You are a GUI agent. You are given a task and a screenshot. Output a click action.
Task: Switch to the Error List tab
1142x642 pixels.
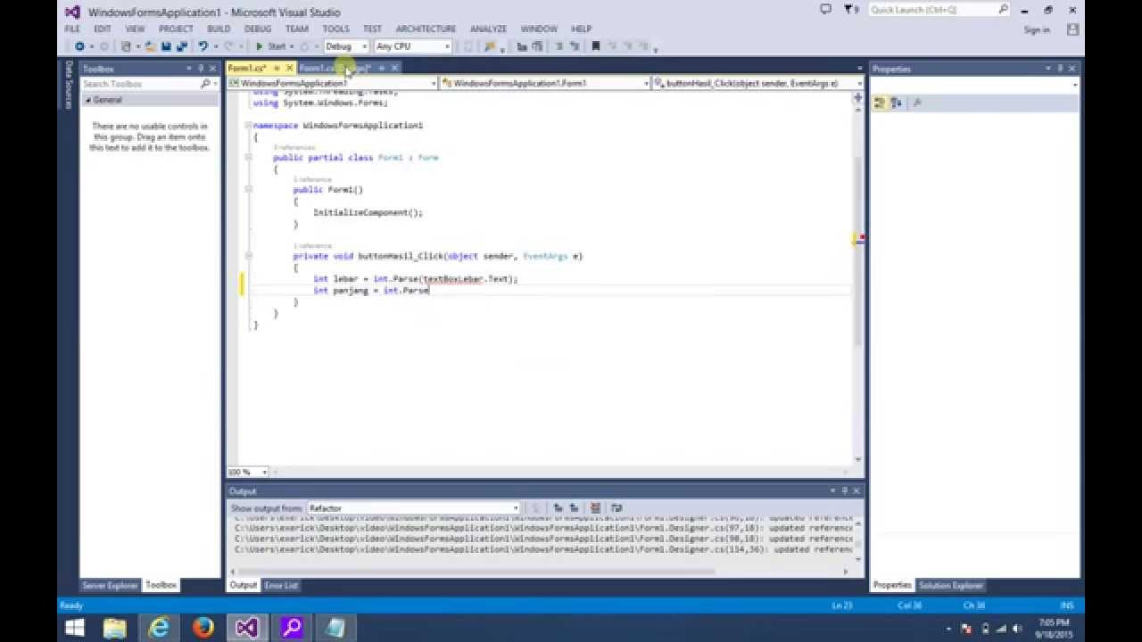click(x=281, y=585)
